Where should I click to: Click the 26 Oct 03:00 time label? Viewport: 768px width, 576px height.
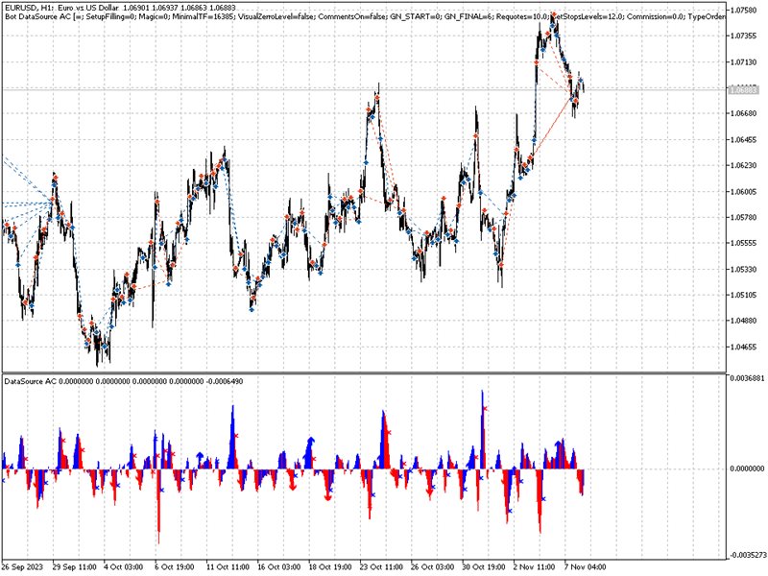(433, 566)
